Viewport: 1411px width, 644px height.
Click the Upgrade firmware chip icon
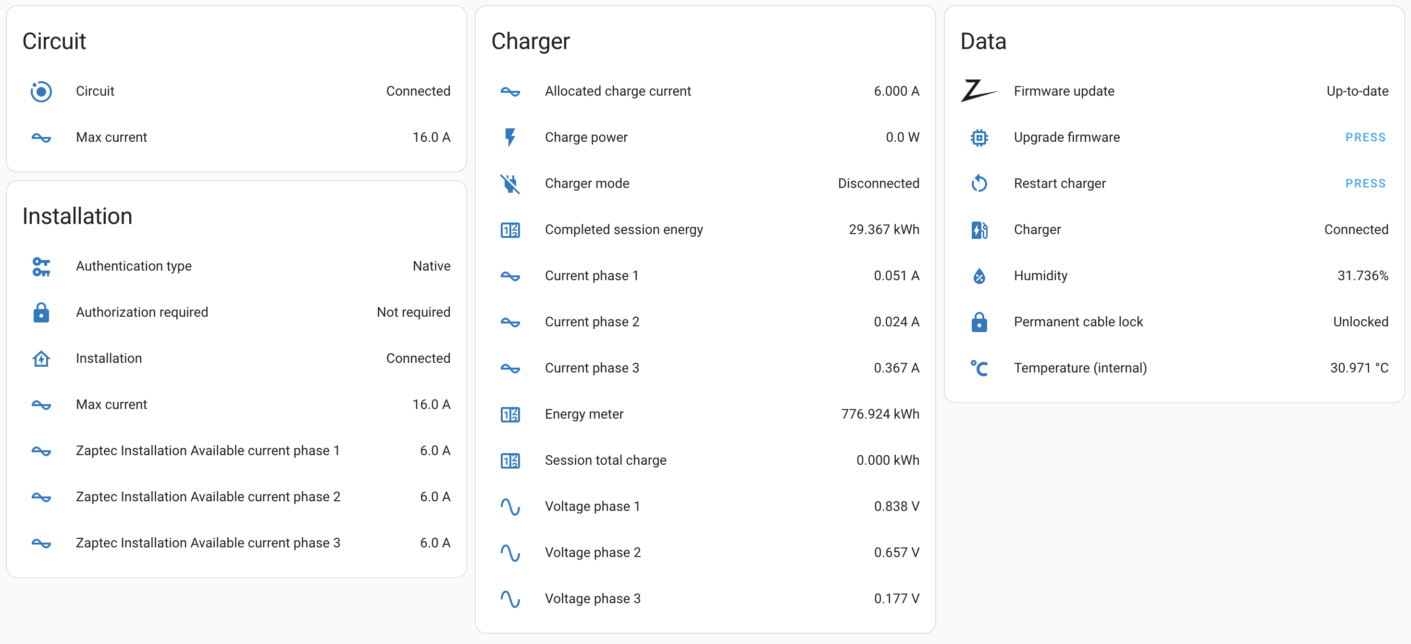[979, 137]
